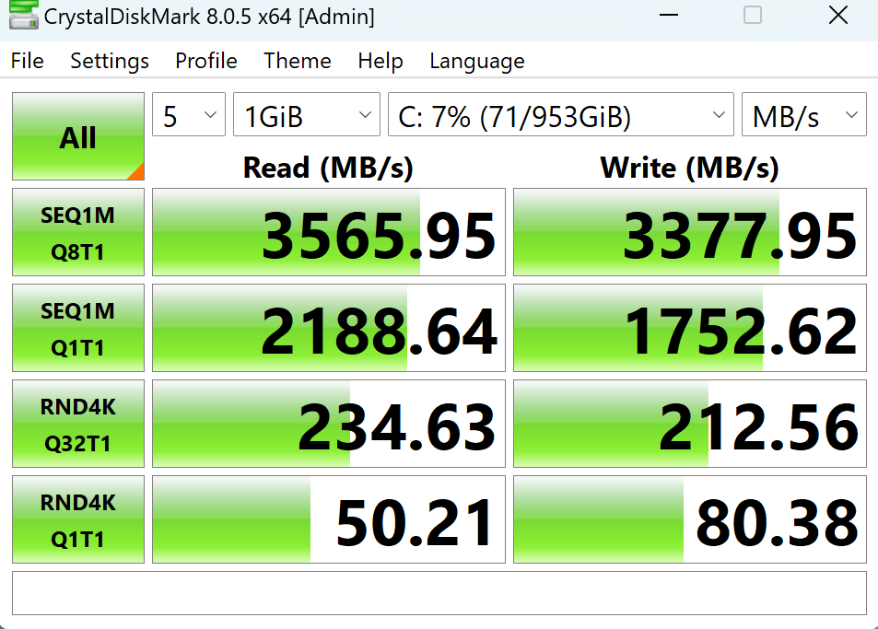Open the unit dropdown showing MB/s

coord(803,114)
